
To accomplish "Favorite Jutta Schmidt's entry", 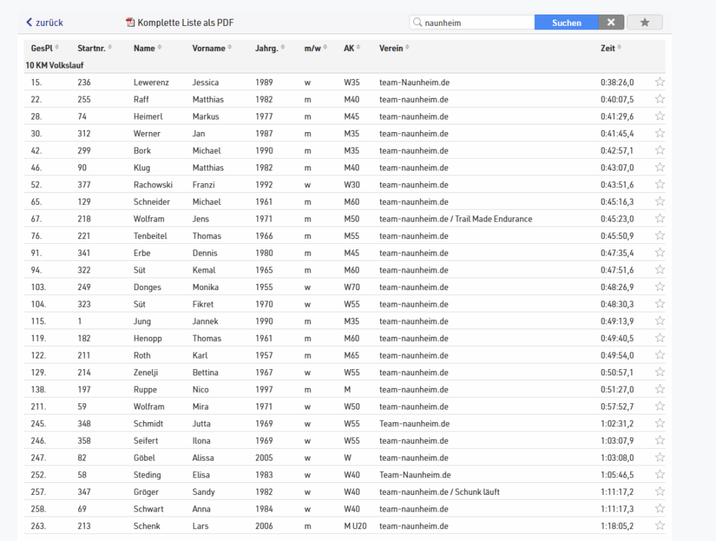I will pyautogui.click(x=659, y=423).
